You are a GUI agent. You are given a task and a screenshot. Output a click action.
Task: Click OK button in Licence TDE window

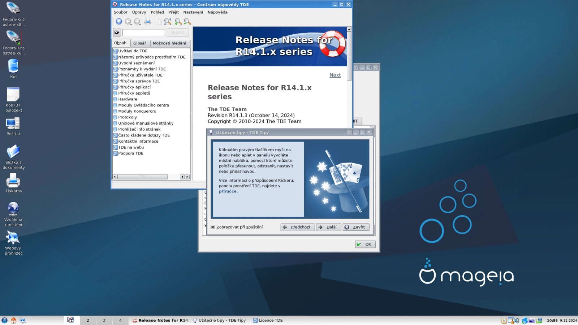pos(365,244)
